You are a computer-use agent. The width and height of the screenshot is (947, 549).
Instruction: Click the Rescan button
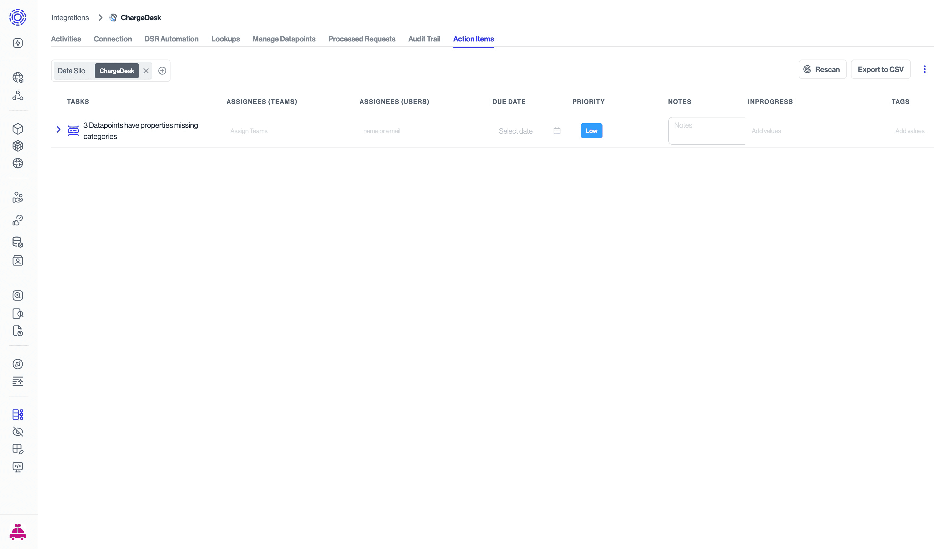[x=822, y=69]
